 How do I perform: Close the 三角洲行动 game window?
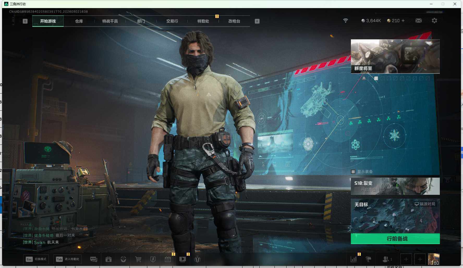(x=455, y=4)
